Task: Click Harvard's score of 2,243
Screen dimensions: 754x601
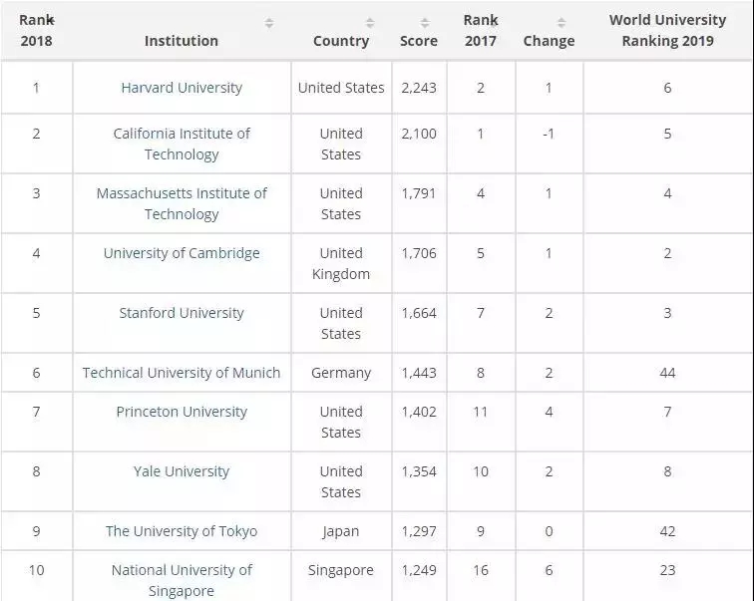Action: click(419, 88)
